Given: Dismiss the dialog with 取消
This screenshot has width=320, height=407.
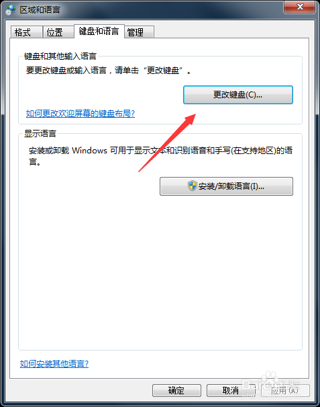Looking at the screenshot, I should coord(231,390).
